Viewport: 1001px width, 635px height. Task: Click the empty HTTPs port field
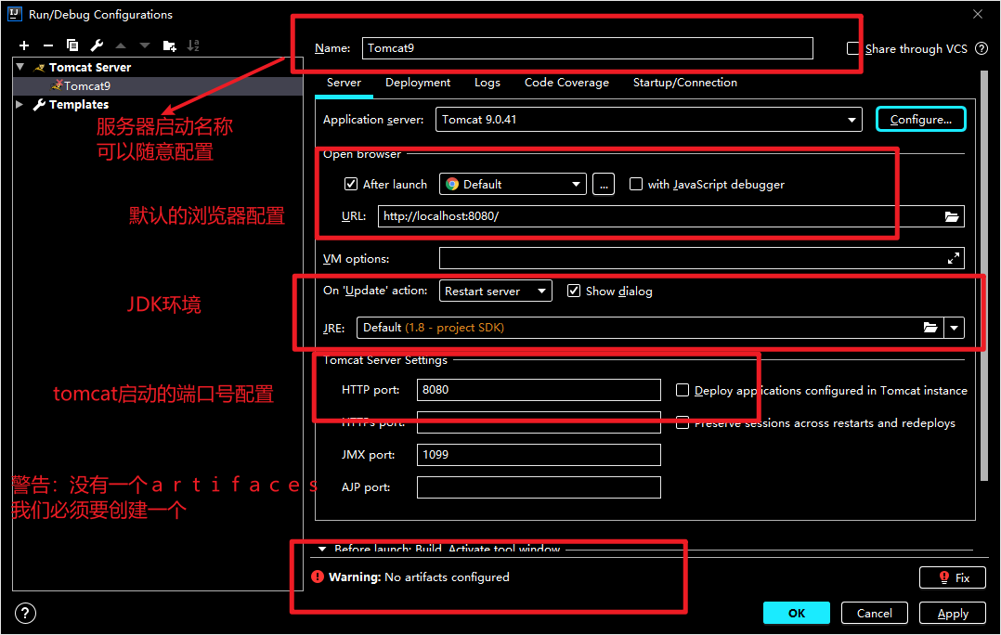pos(539,422)
